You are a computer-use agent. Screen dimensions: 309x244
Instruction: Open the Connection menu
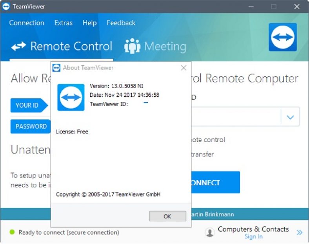pyautogui.click(x=27, y=23)
